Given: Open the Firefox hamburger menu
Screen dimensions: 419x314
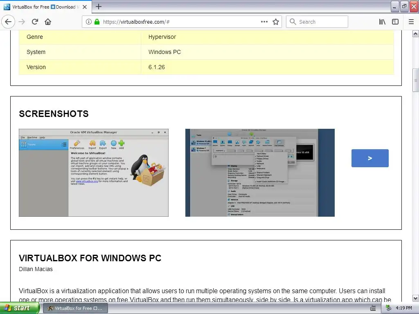Looking at the screenshot, I should tap(411, 22).
